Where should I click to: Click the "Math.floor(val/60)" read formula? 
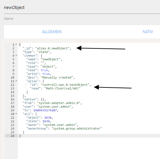tap(62, 88)
